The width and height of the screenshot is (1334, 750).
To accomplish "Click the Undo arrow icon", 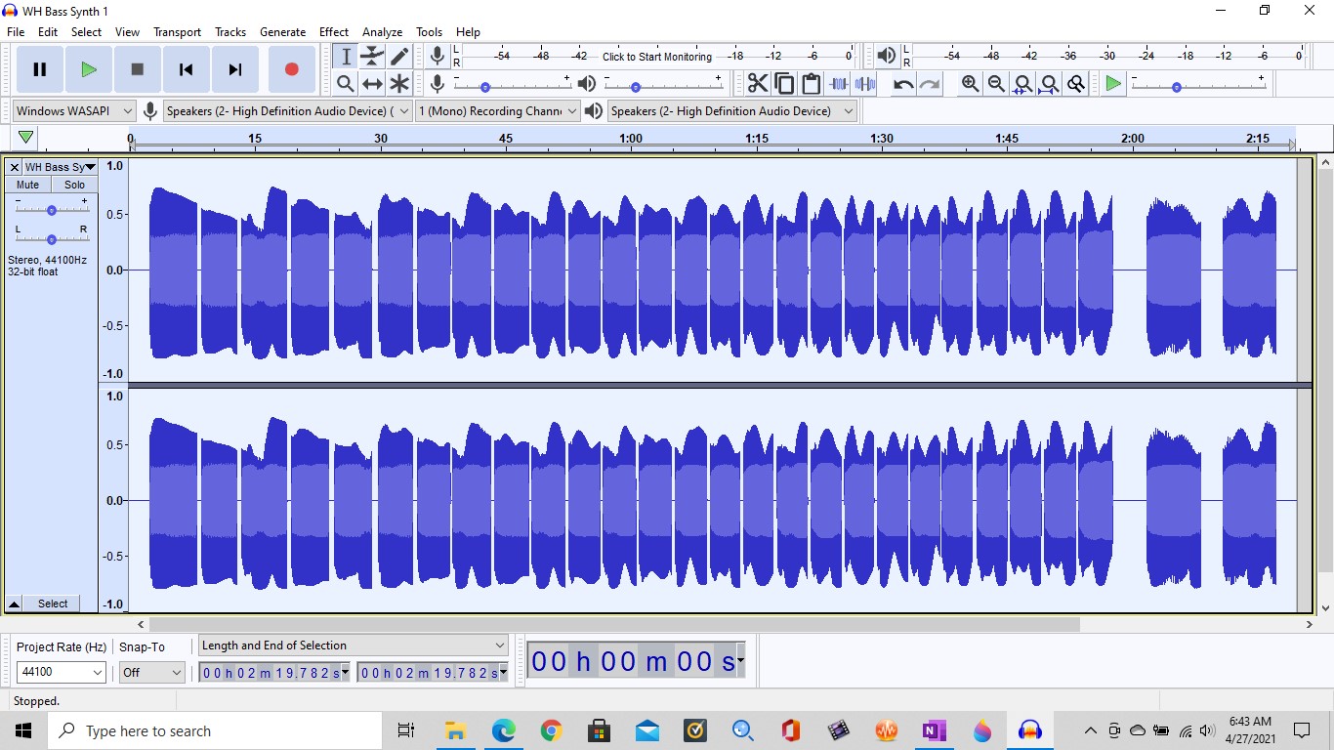I will pyautogui.click(x=903, y=84).
